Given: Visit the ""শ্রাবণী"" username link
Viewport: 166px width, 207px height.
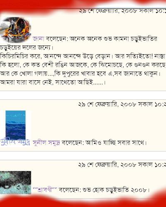Looking at the screenshot, I should 45,190.
